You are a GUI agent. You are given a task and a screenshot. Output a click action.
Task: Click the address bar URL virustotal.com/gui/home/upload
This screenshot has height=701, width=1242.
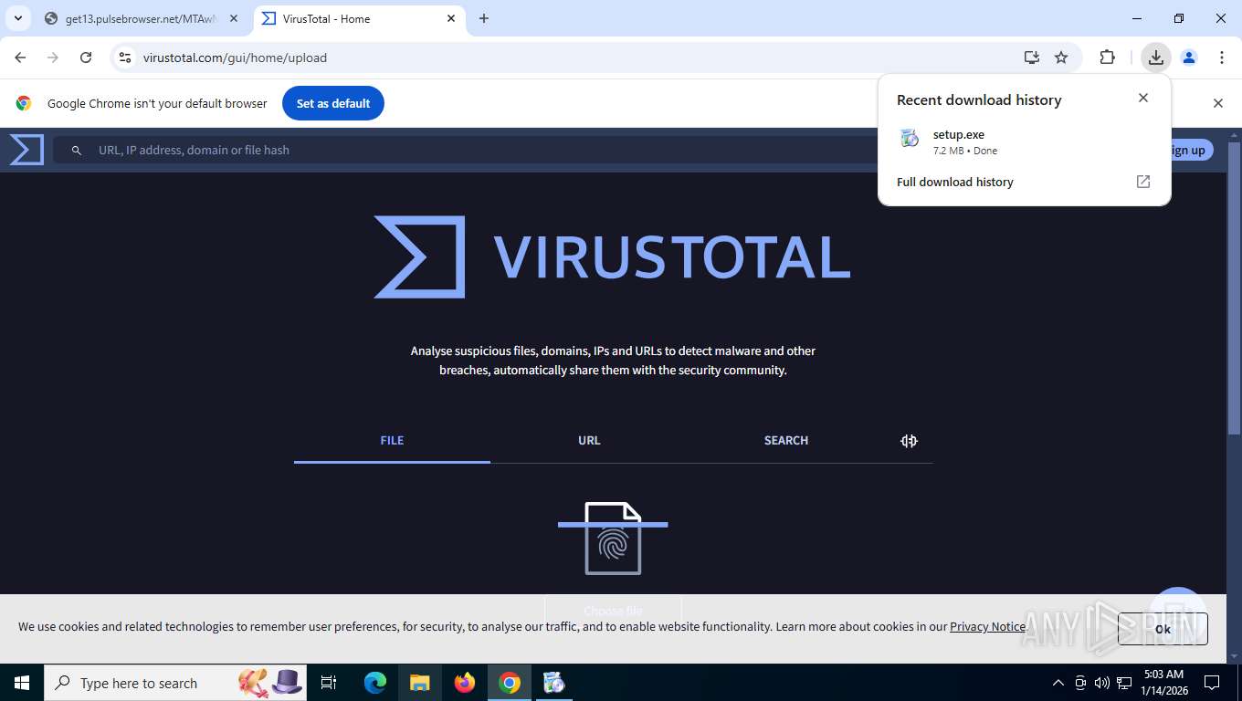pos(236,58)
